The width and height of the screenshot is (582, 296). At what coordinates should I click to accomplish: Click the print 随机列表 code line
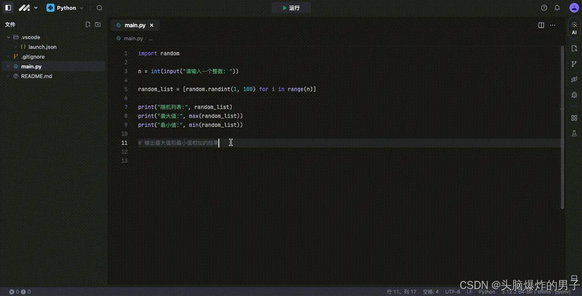185,107
